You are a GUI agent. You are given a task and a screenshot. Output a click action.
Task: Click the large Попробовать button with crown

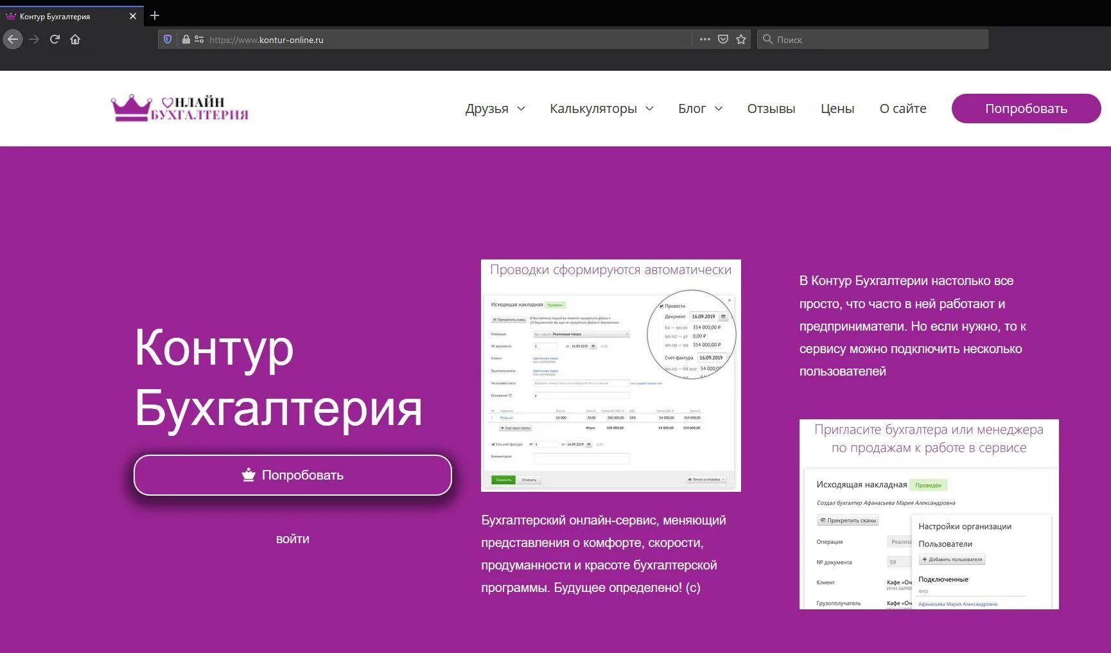[x=293, y=475]
